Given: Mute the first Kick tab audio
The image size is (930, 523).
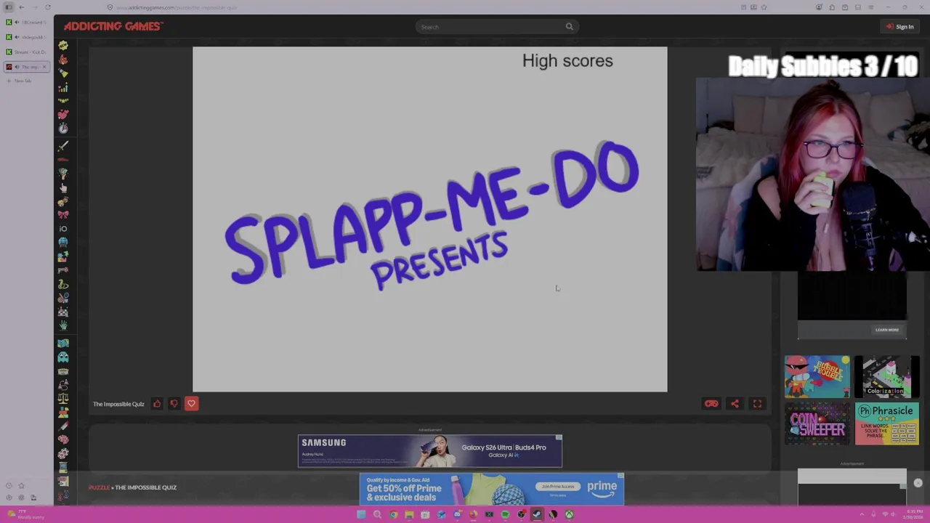Looking at the screenshot, I should click(17, 22).
